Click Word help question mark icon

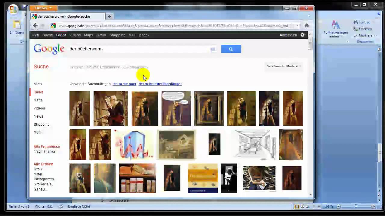(379, 14)
